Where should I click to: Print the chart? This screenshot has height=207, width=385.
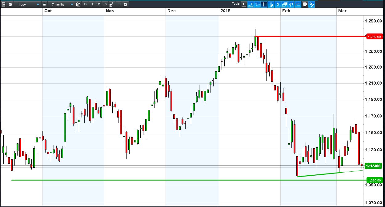(305, 4)
